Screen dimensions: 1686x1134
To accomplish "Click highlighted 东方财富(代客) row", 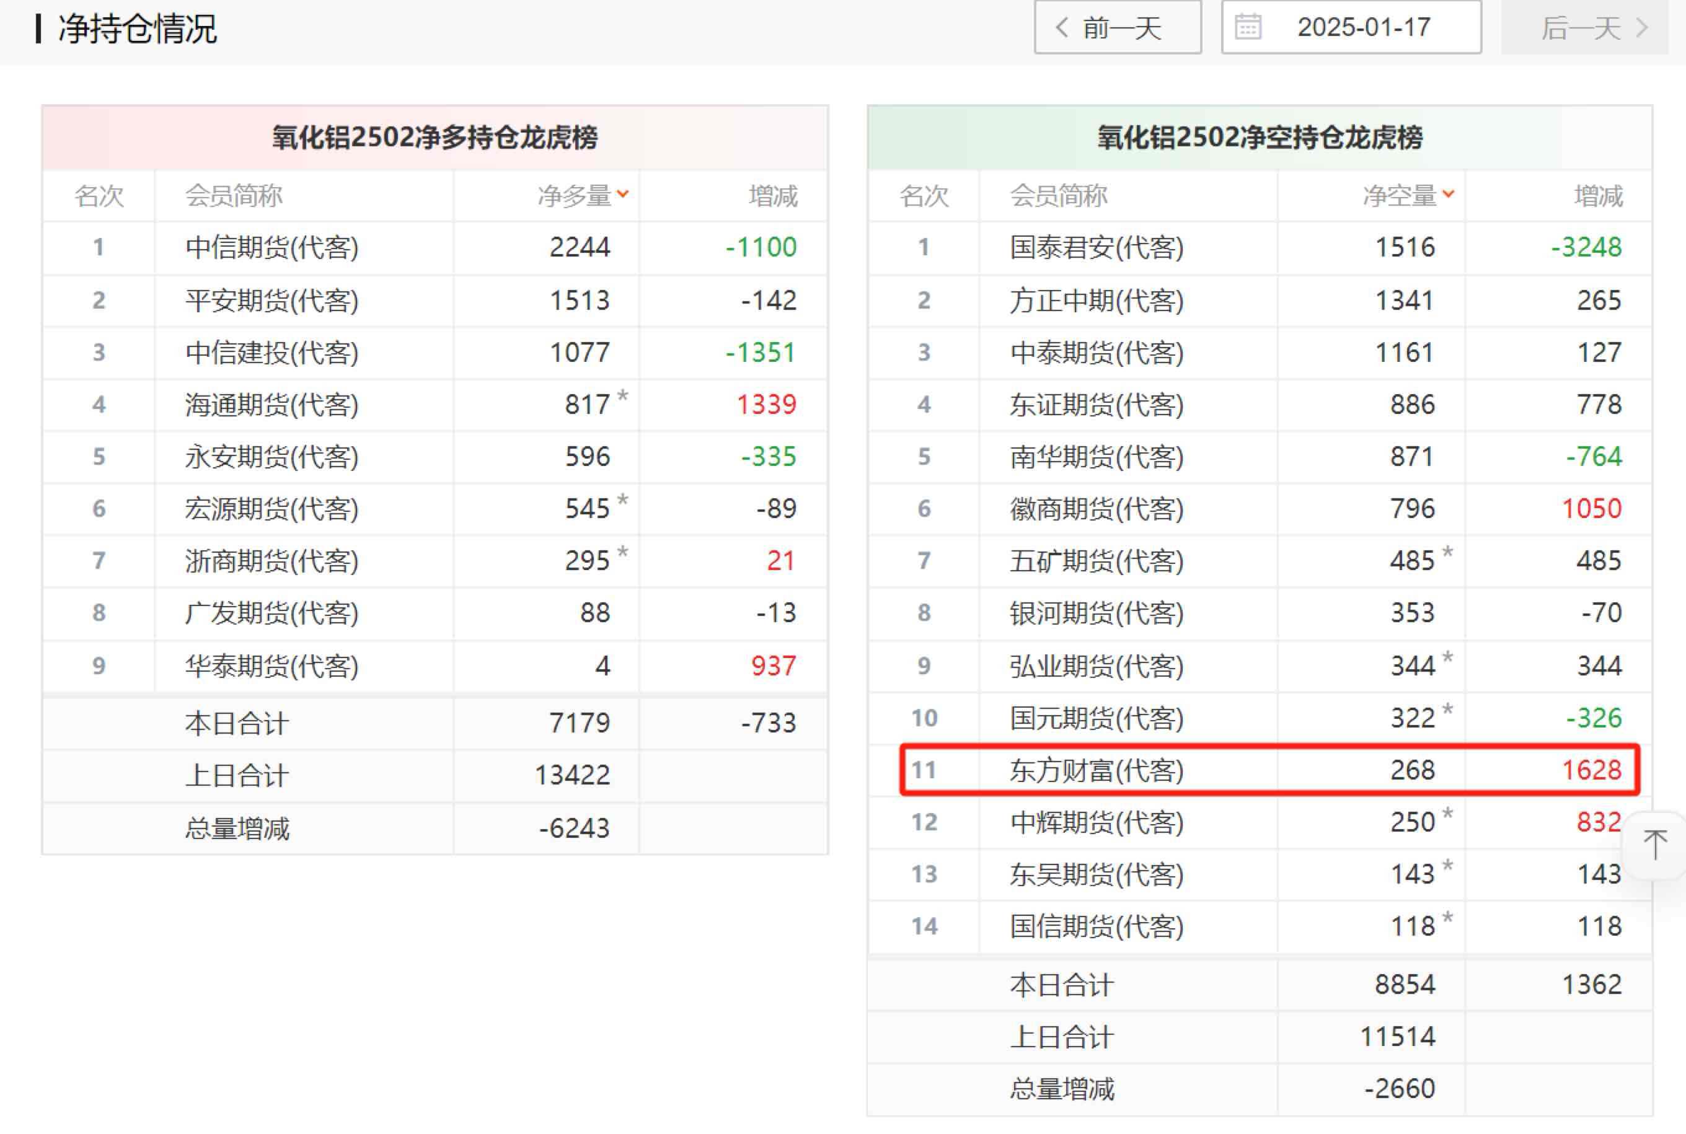I will [x=1097, y=770].
